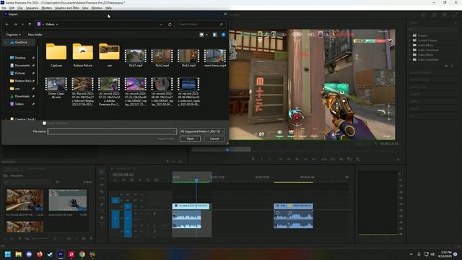Adjust the Project panel thumbnail zoom slider
This screenshot has height=260, width=462.
[40, 238]
